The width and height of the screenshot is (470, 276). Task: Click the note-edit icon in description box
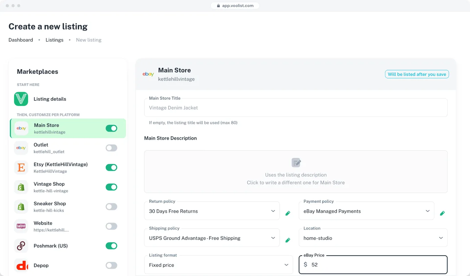296,163
